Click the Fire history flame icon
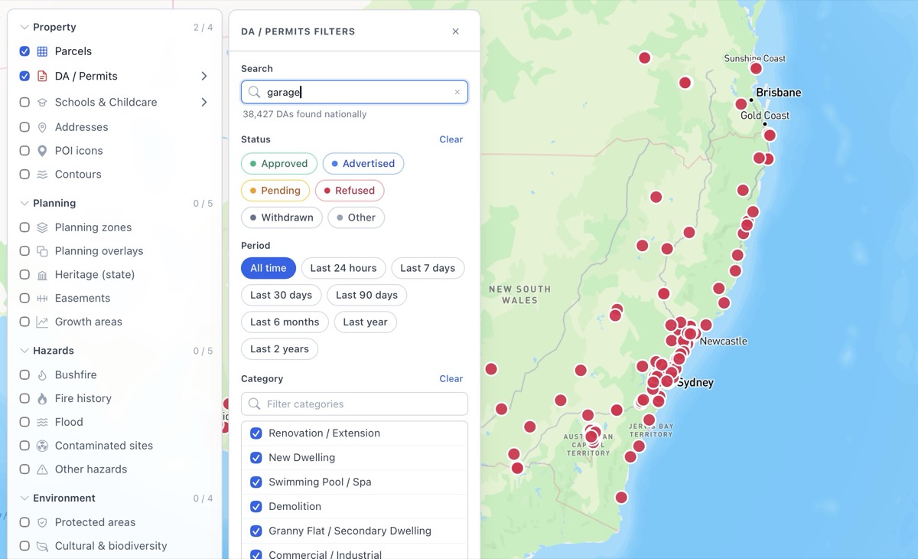Screen dimensions: 918x559 pyautogui.click(x=42, y=399)
